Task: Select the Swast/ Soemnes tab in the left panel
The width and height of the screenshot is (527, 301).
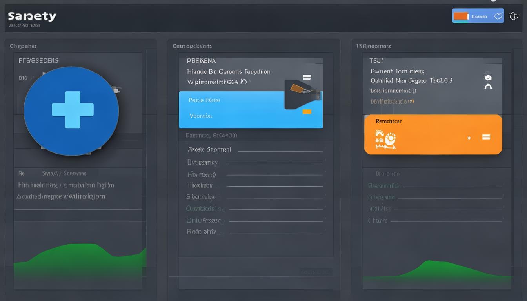Action: [x=64, y=173]
